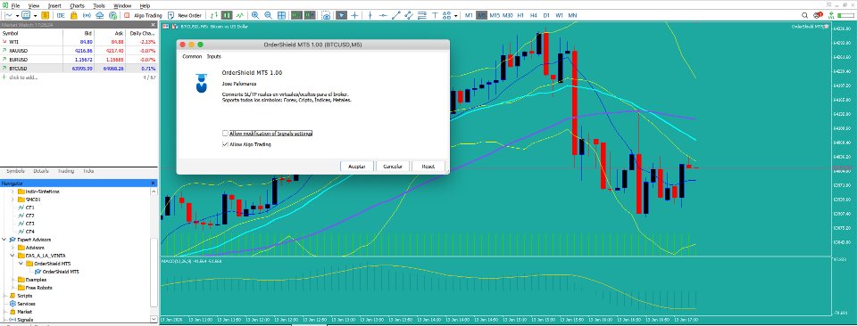The height and width of the screenshot is (326, 857).
Task: Select the cursor arrow tool
Action: 341,15
